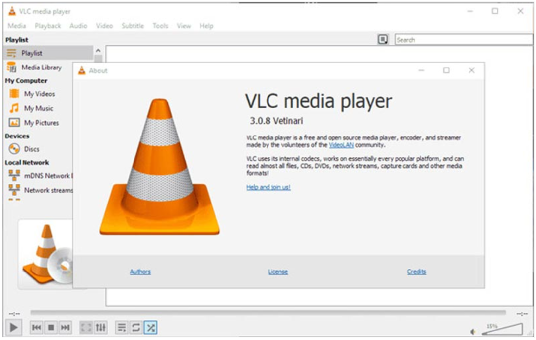536x340 pixels.
Task: Open My Music in the sidebar
Action: 38,108
